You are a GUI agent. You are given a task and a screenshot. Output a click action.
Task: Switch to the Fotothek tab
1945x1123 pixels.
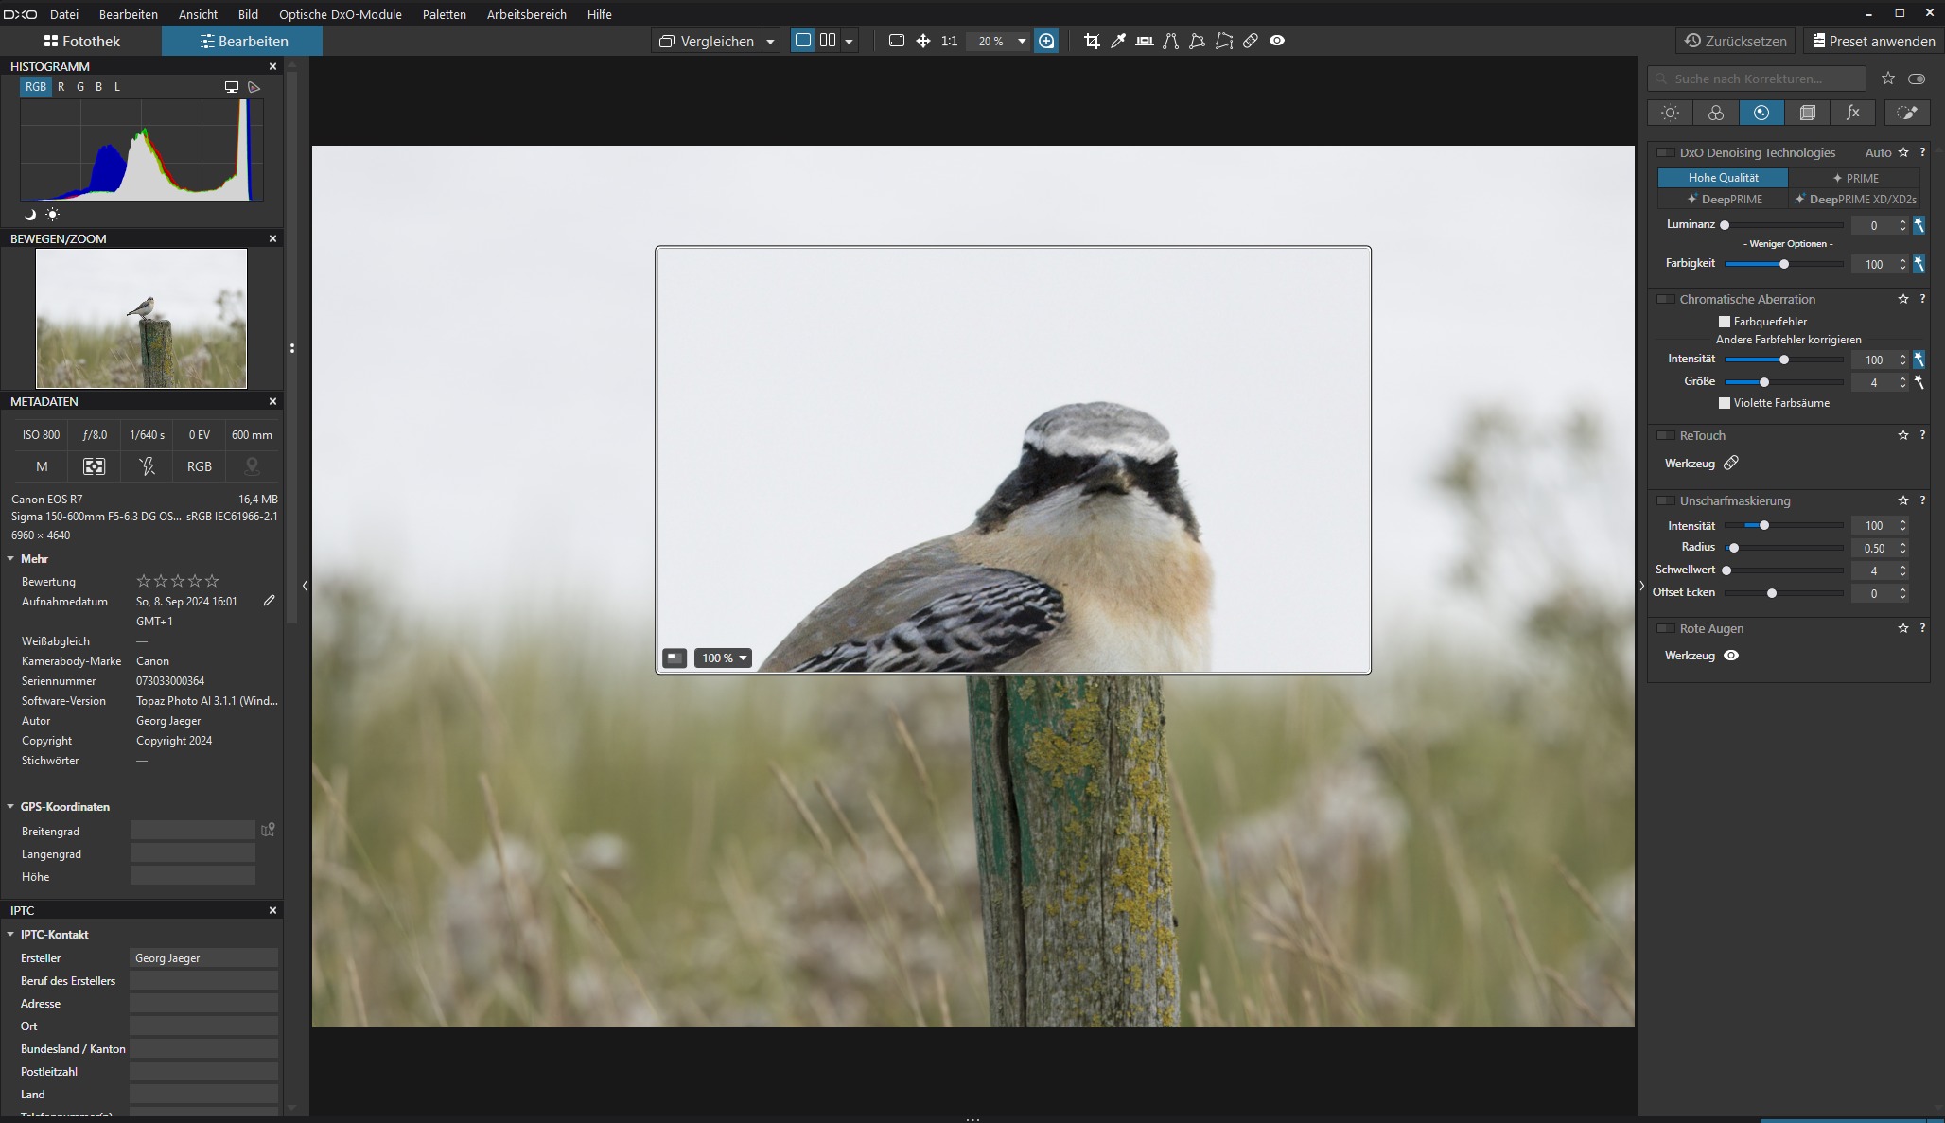(81, 41)
